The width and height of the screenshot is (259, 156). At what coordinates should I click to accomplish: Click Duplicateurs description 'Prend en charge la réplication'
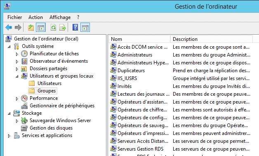point(211,71)
